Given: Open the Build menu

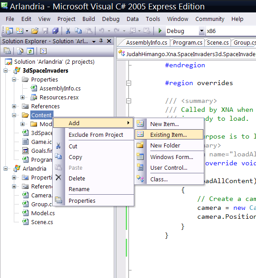Looking at the screenshot, I should pyautogui.click(x=89, y=19).
